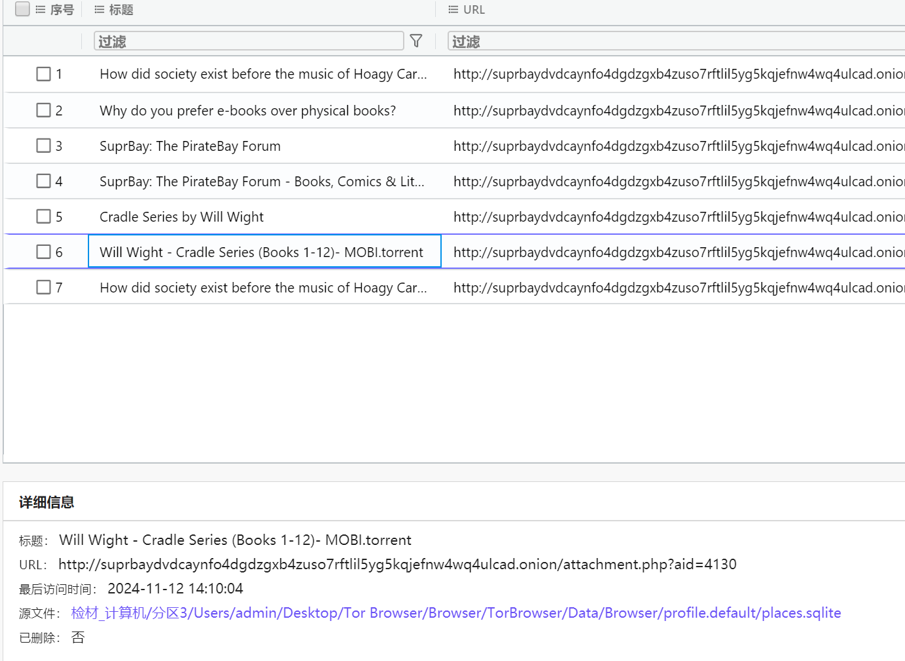The height and width of the screenshot is (661, 905).
Task: Click the URL cell in row 5
Action: click(x=679, y=216)
